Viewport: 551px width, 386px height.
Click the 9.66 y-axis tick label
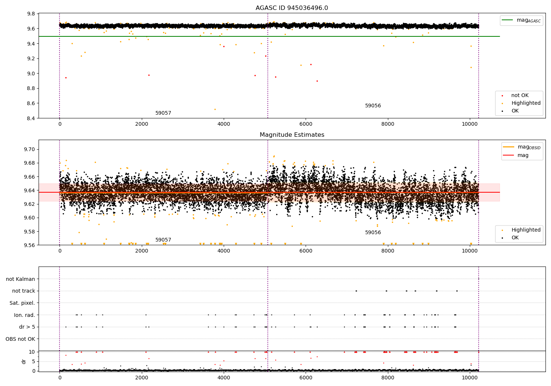pos(30,177)
